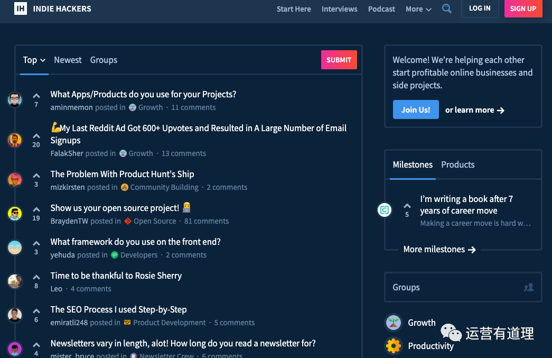The height and width of the screenshot is (358, 552).
Task: Open the More milestones link
Action: pos(439,250)
